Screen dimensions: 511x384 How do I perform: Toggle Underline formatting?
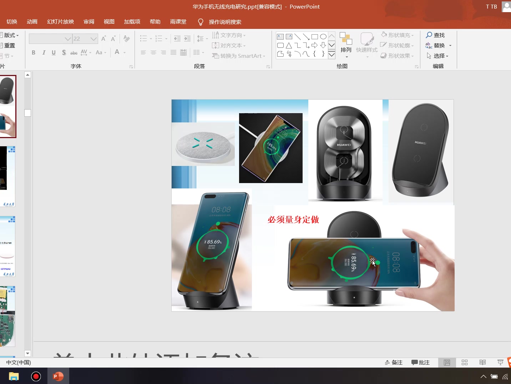tap(54, 52)
